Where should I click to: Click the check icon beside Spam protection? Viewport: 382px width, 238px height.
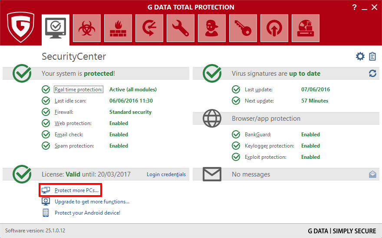(x=46, y=146)
